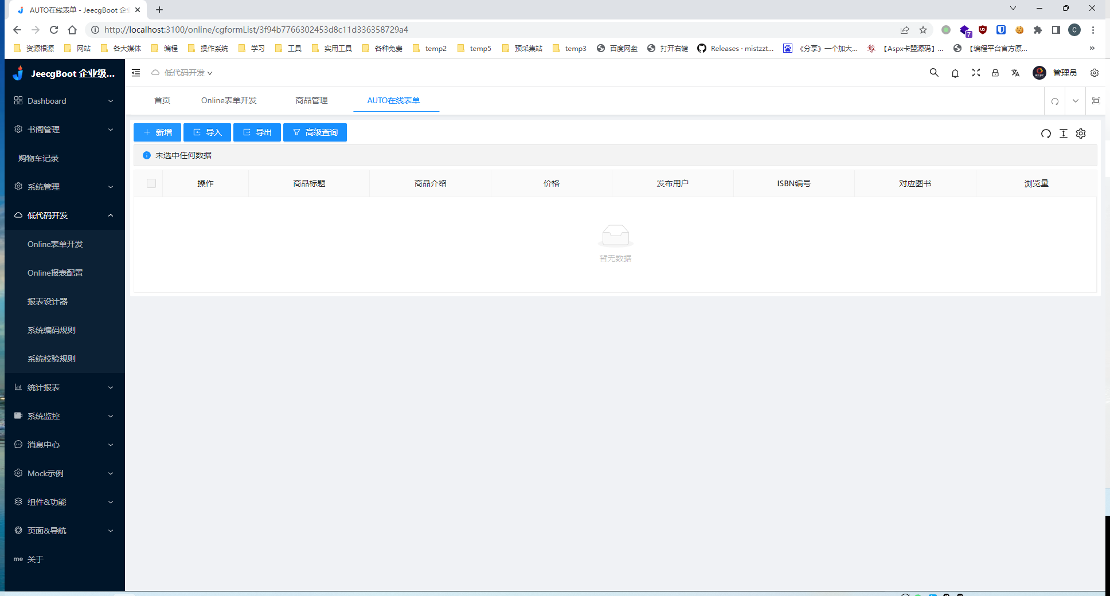
Task: Expand 统计报表 sidebar menu
Action: [64, 387]
